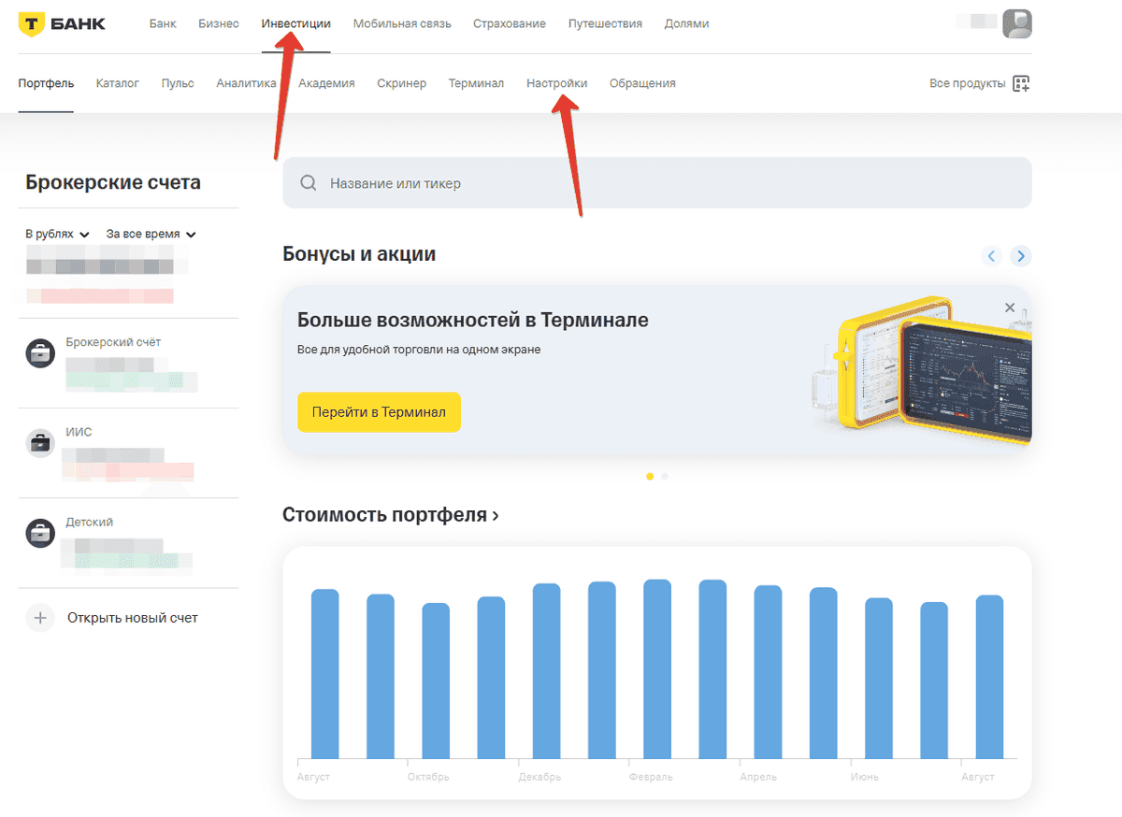The image size is (1122, 817).
Task: Click the search magnifier icon
Action: tap(309, 183)
